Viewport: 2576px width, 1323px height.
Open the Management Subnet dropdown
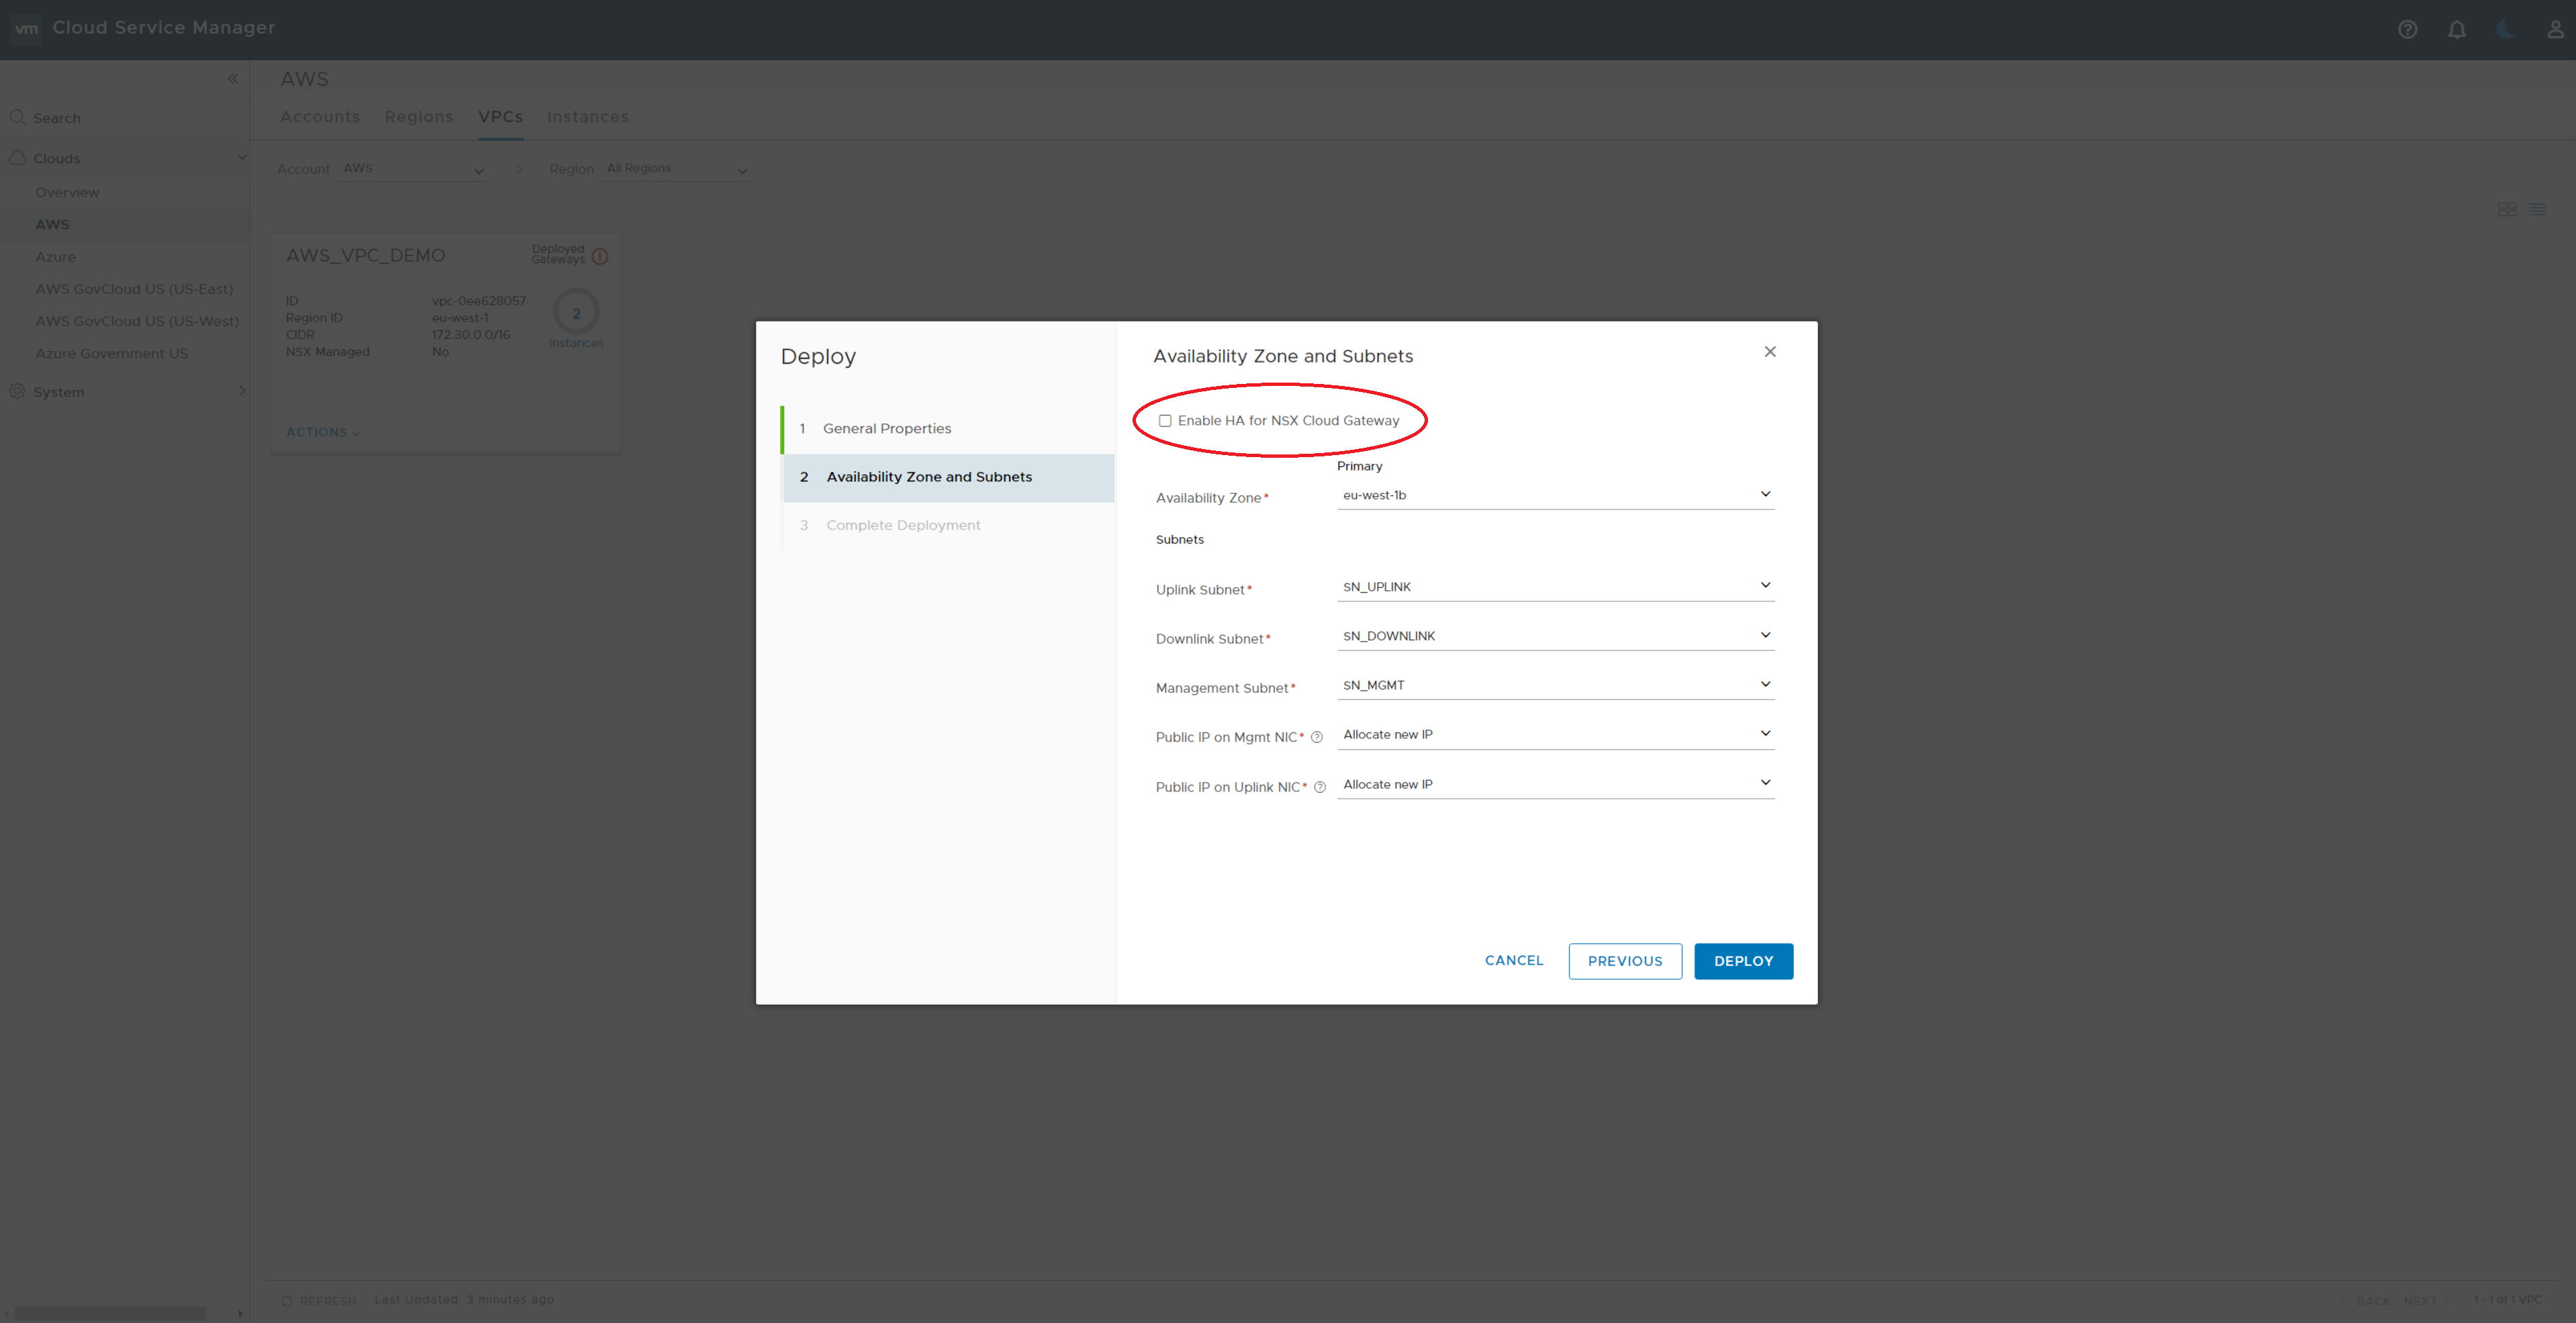(x=1555, y=685)
